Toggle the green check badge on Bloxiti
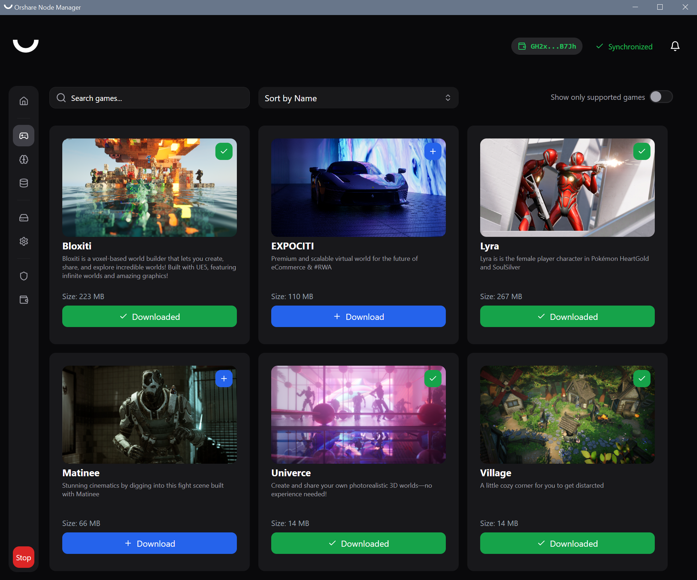This screenshot has width=697, height=580. 224,151
